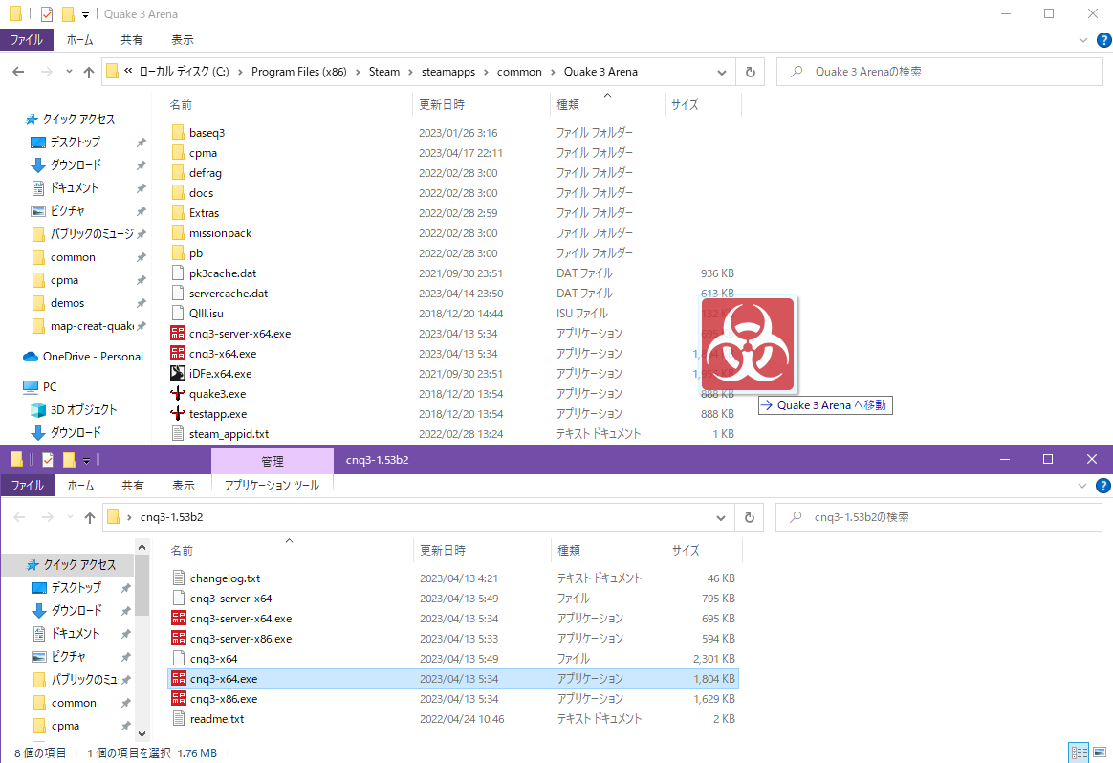Select cnq3-server-x86.exe file
Image resolution: width=1113 pixels, height=763 pixels.
click(241, 639)
